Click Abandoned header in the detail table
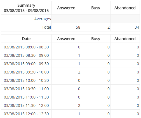 (125, 39)
